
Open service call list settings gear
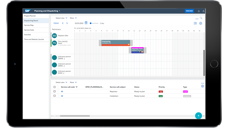pos(202,86)
